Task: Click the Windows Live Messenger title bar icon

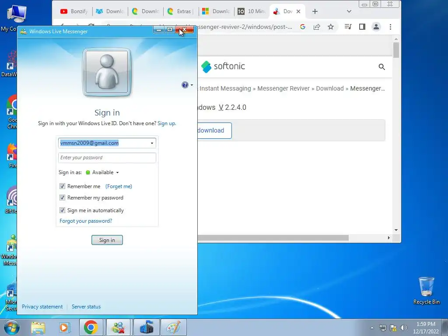Action: 24,31
